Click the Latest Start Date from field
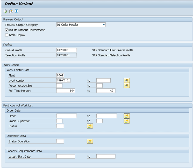The width and height of the screenshot is (193, 168). pos(66,157)
